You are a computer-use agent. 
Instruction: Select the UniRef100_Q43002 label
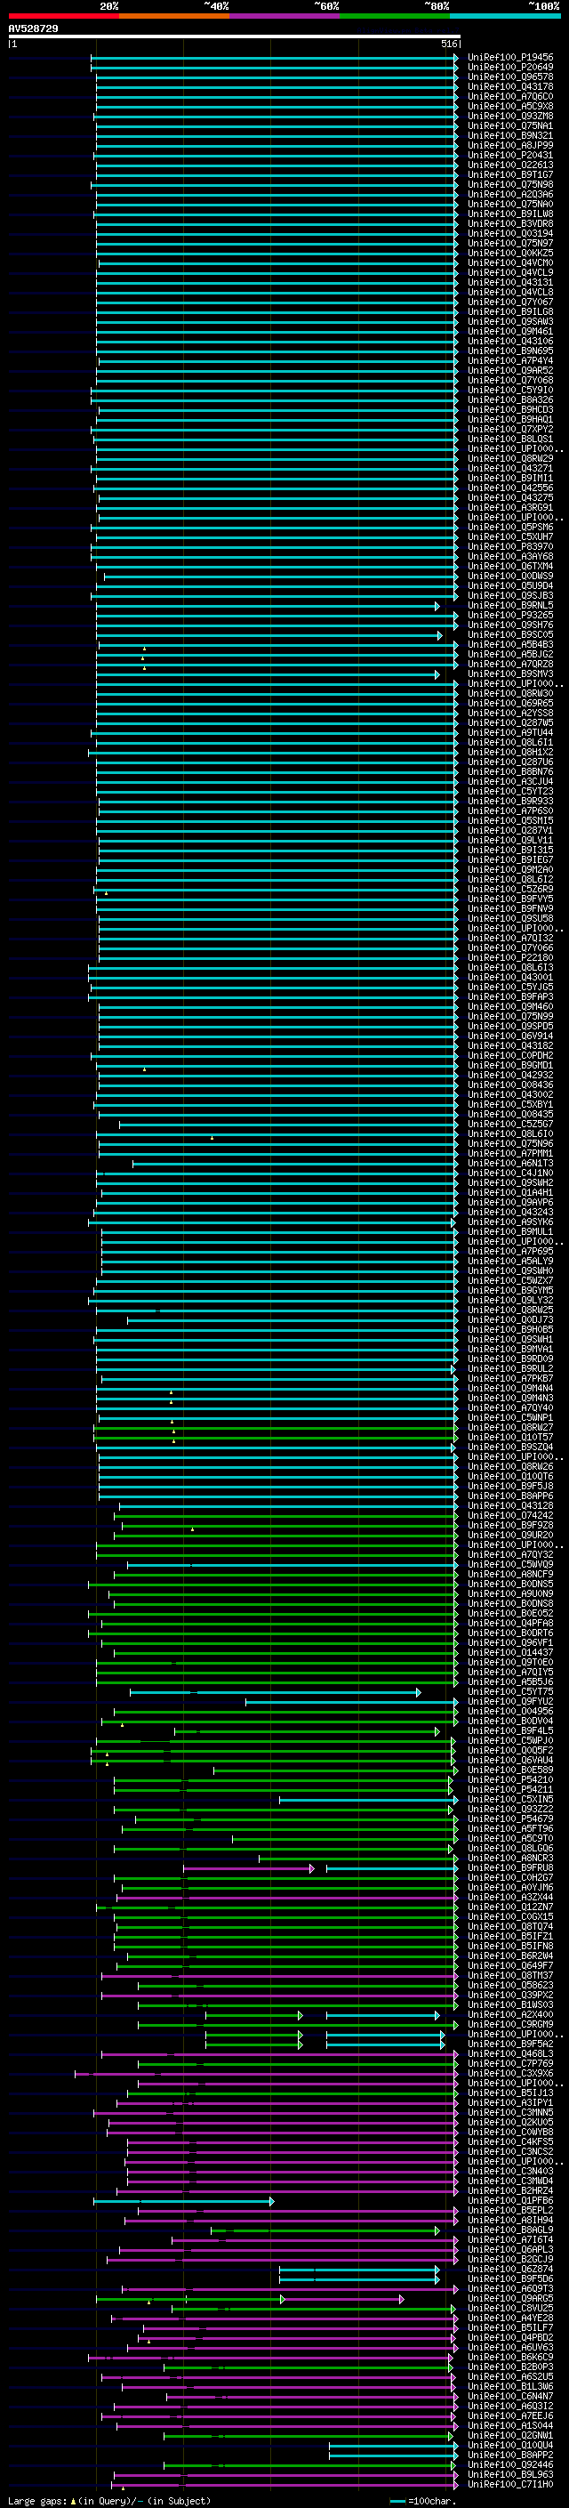pos(509,1094)
